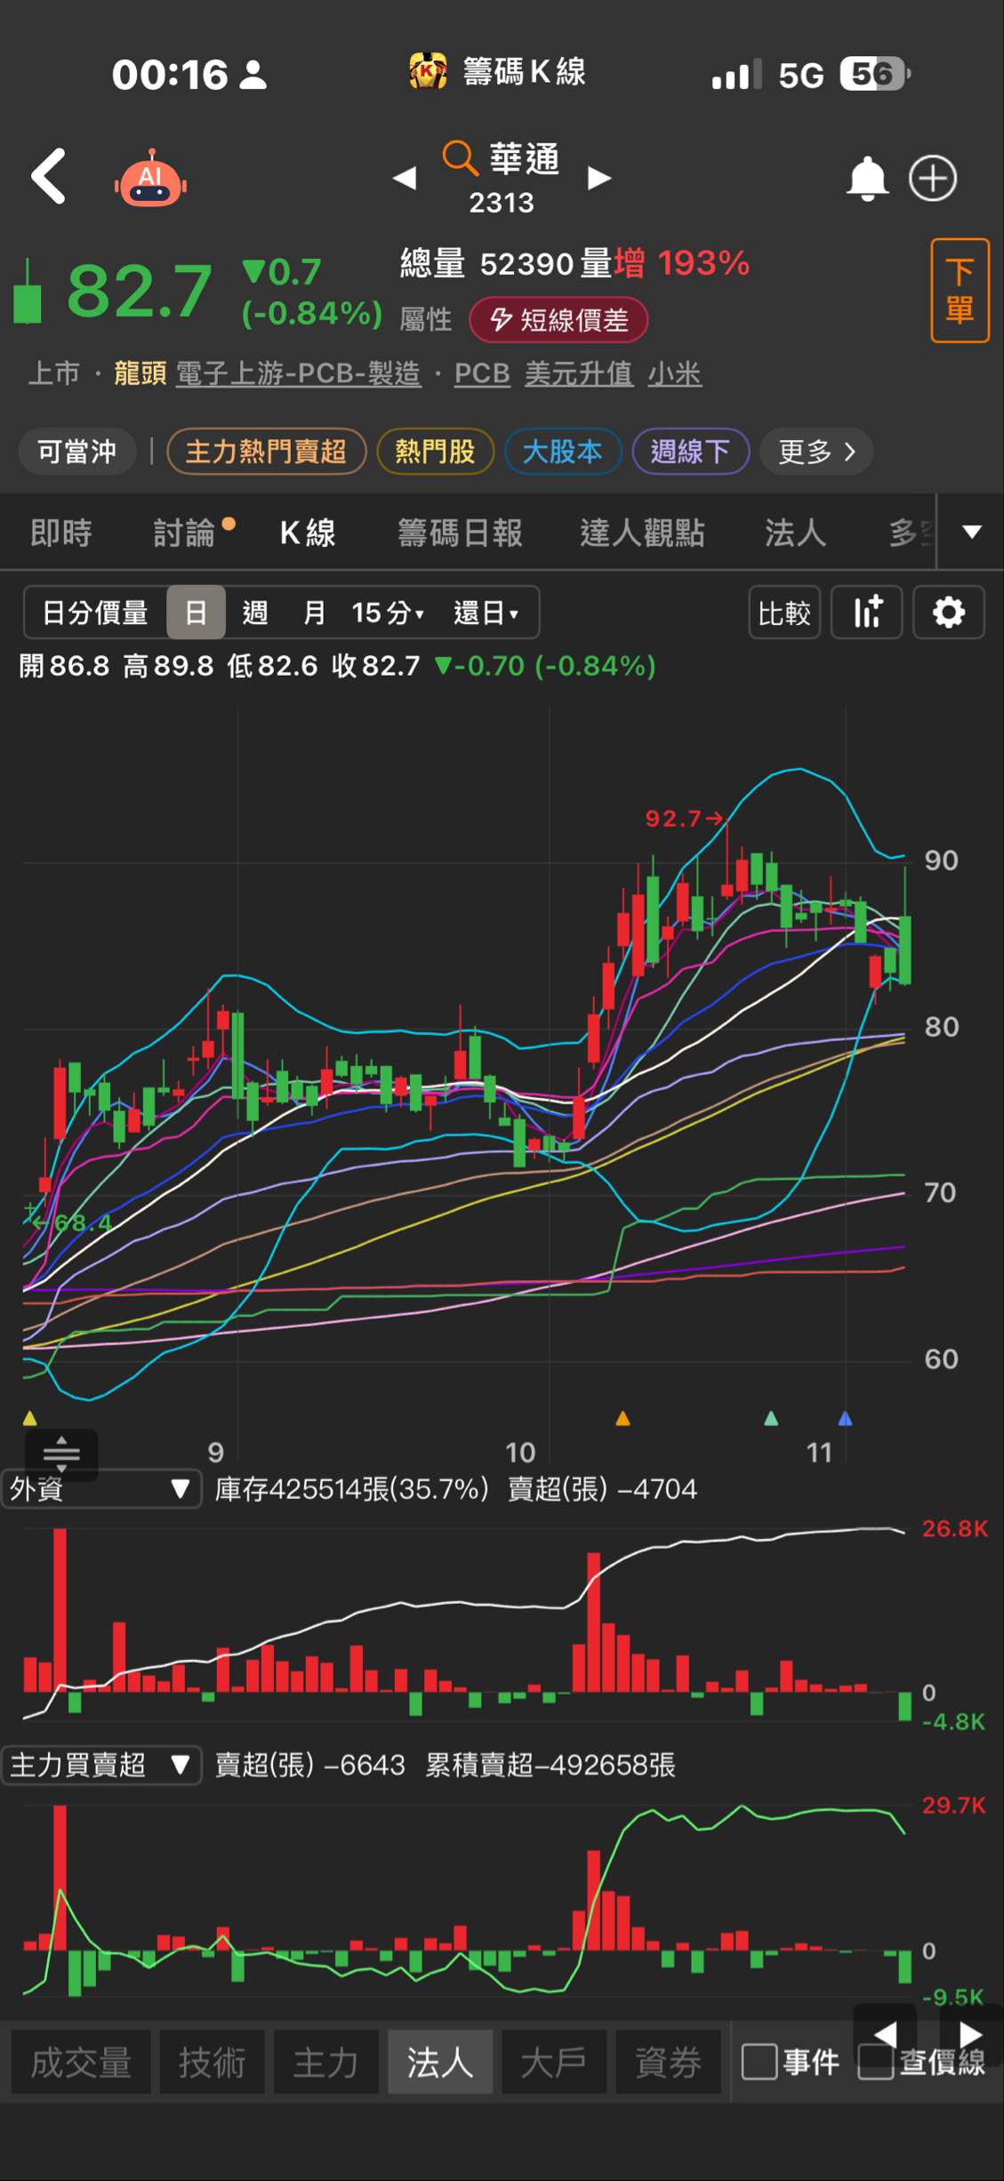Open price alert bell icon
The height and width of the screenshot is (2181, 1004).
pyautogui.click(x=866, y=179)
